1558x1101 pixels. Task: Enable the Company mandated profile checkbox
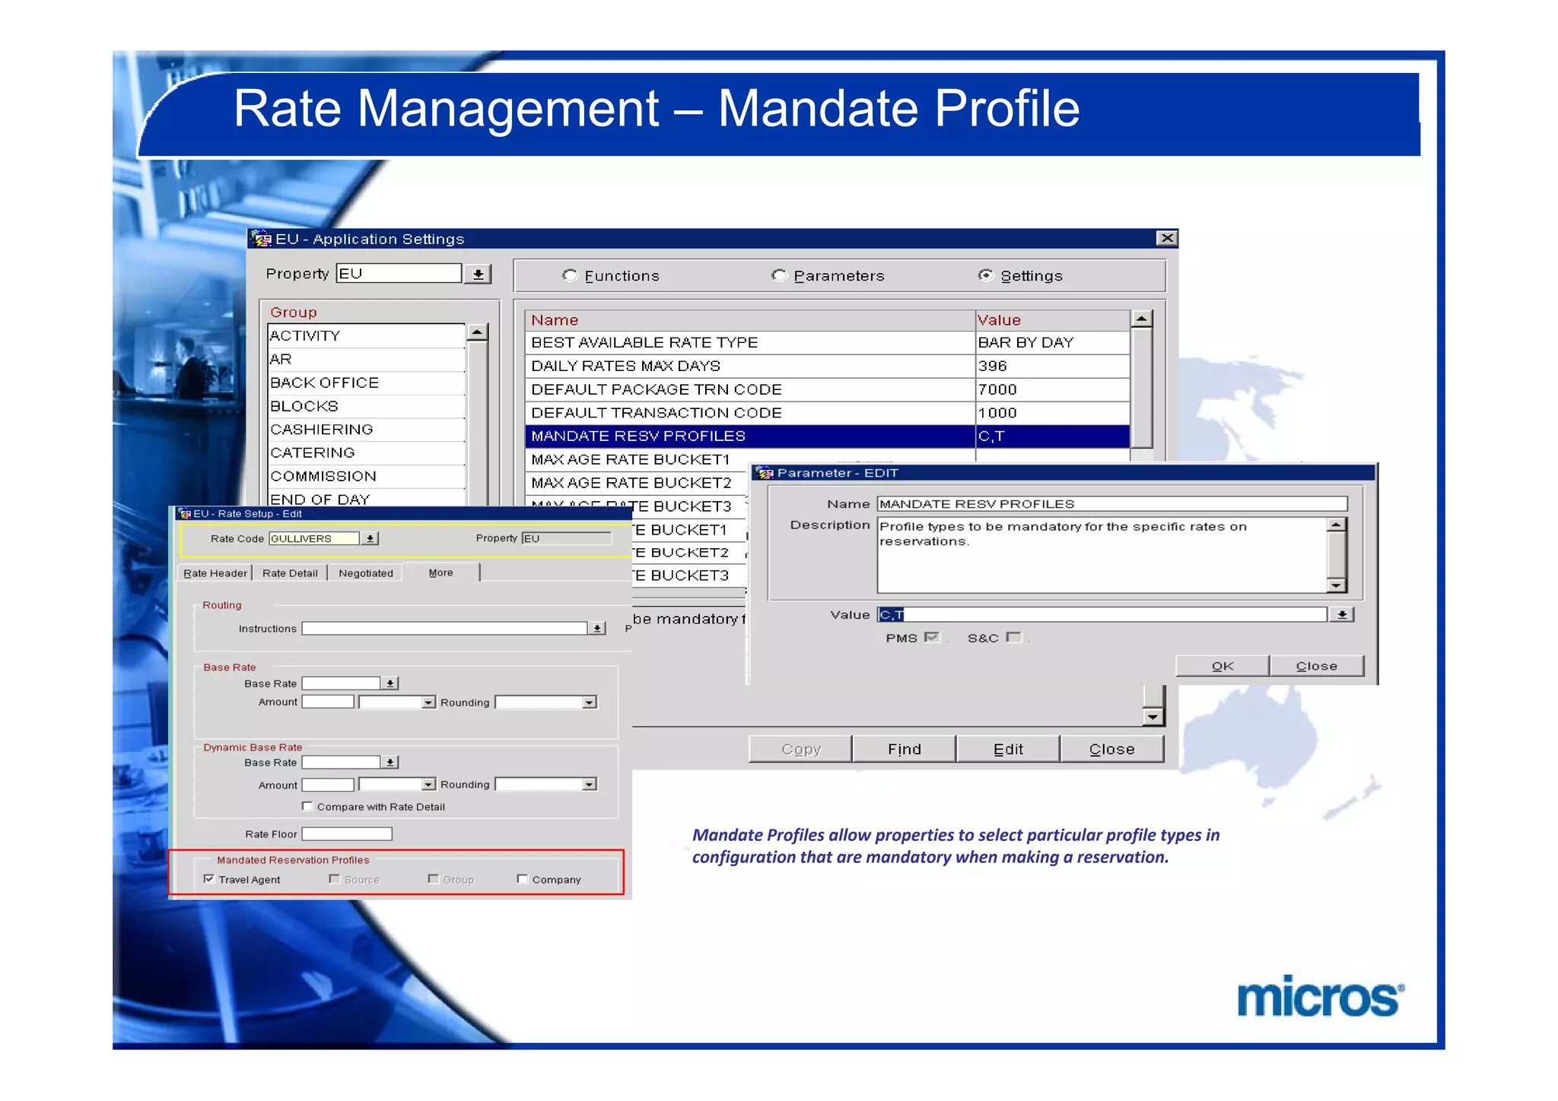[x=522, y=879]
